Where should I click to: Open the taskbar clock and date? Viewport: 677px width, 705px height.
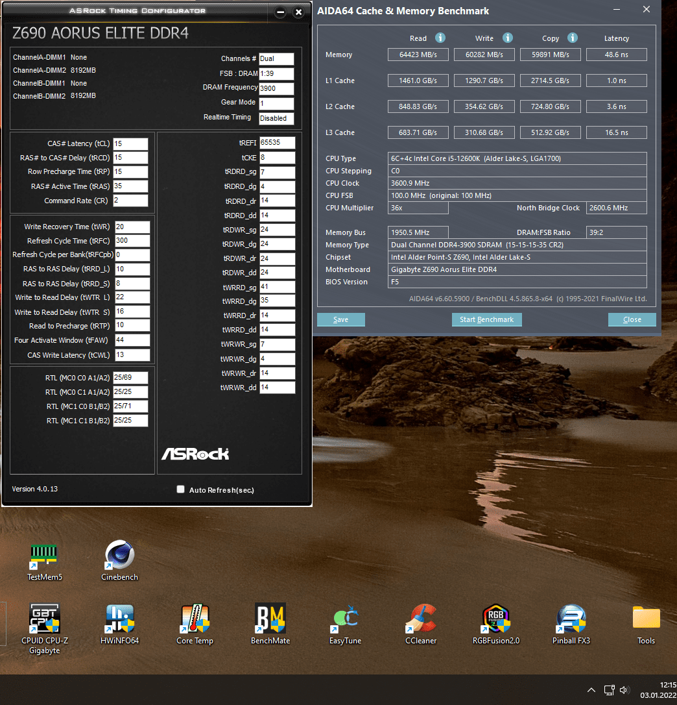658,690
